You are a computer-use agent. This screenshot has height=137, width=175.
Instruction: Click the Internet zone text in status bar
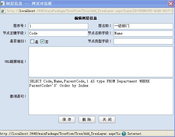(134, 134)
